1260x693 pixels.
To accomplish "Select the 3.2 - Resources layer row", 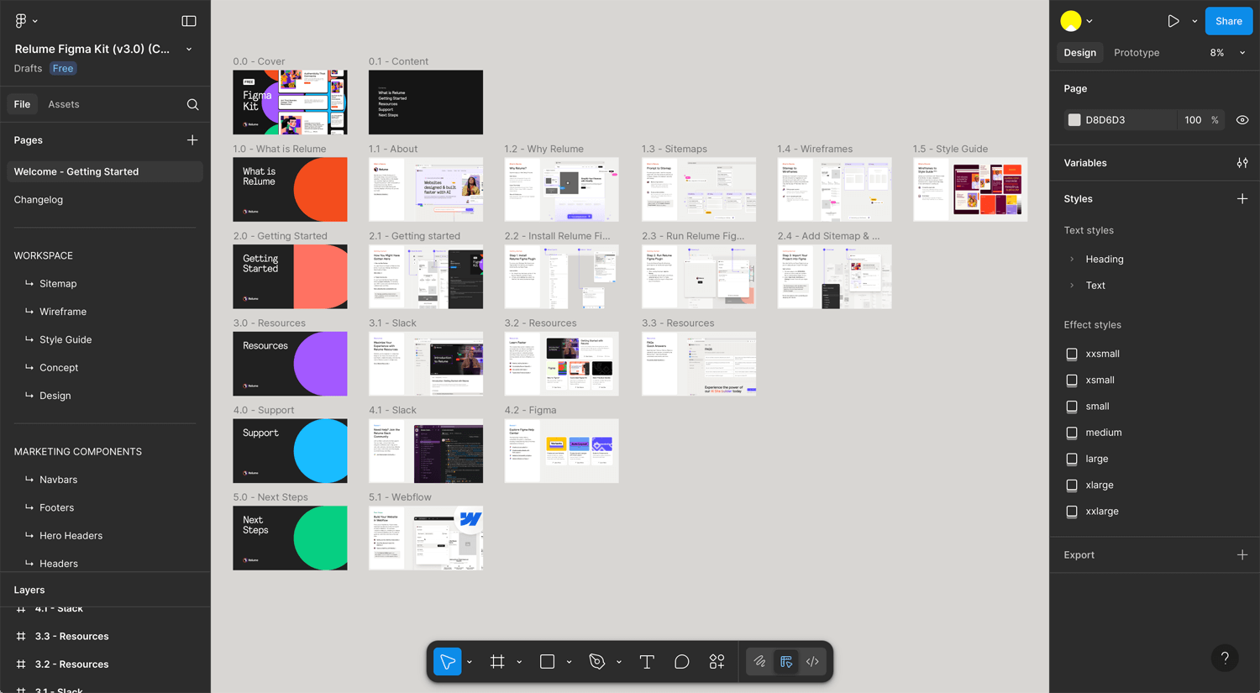I will tap(105, 664).
